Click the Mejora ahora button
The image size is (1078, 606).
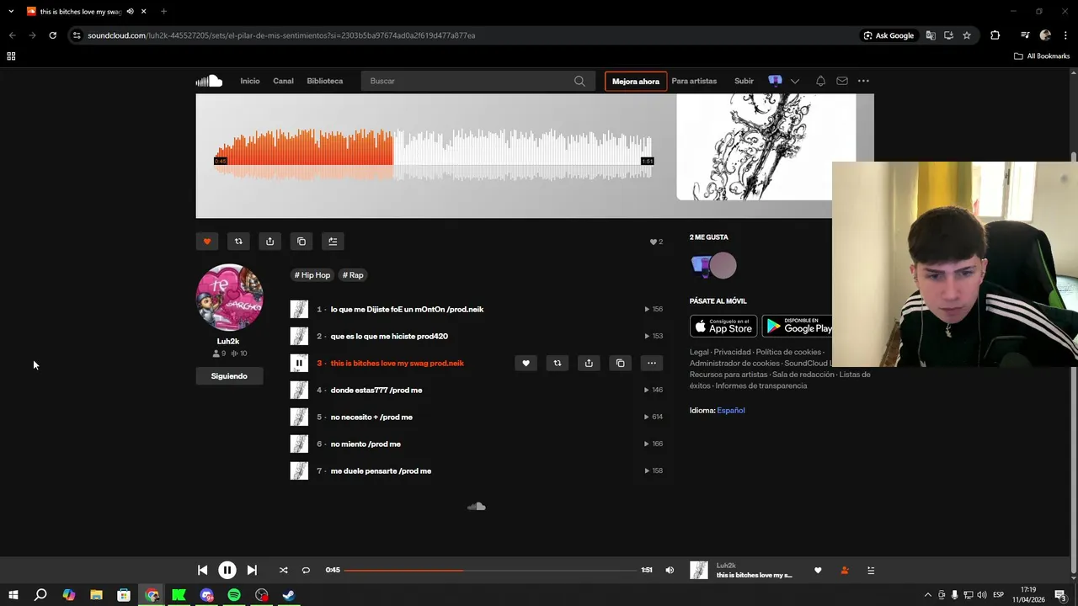tap(636, 81)
